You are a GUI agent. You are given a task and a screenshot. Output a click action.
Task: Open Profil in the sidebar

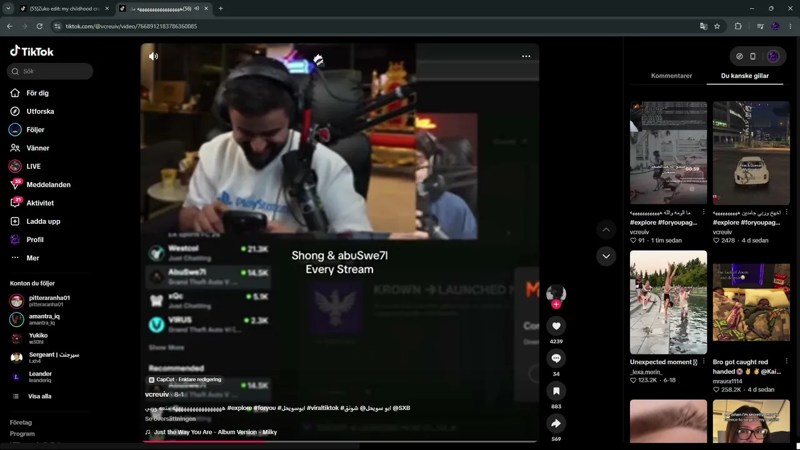(x=35, y=240)
